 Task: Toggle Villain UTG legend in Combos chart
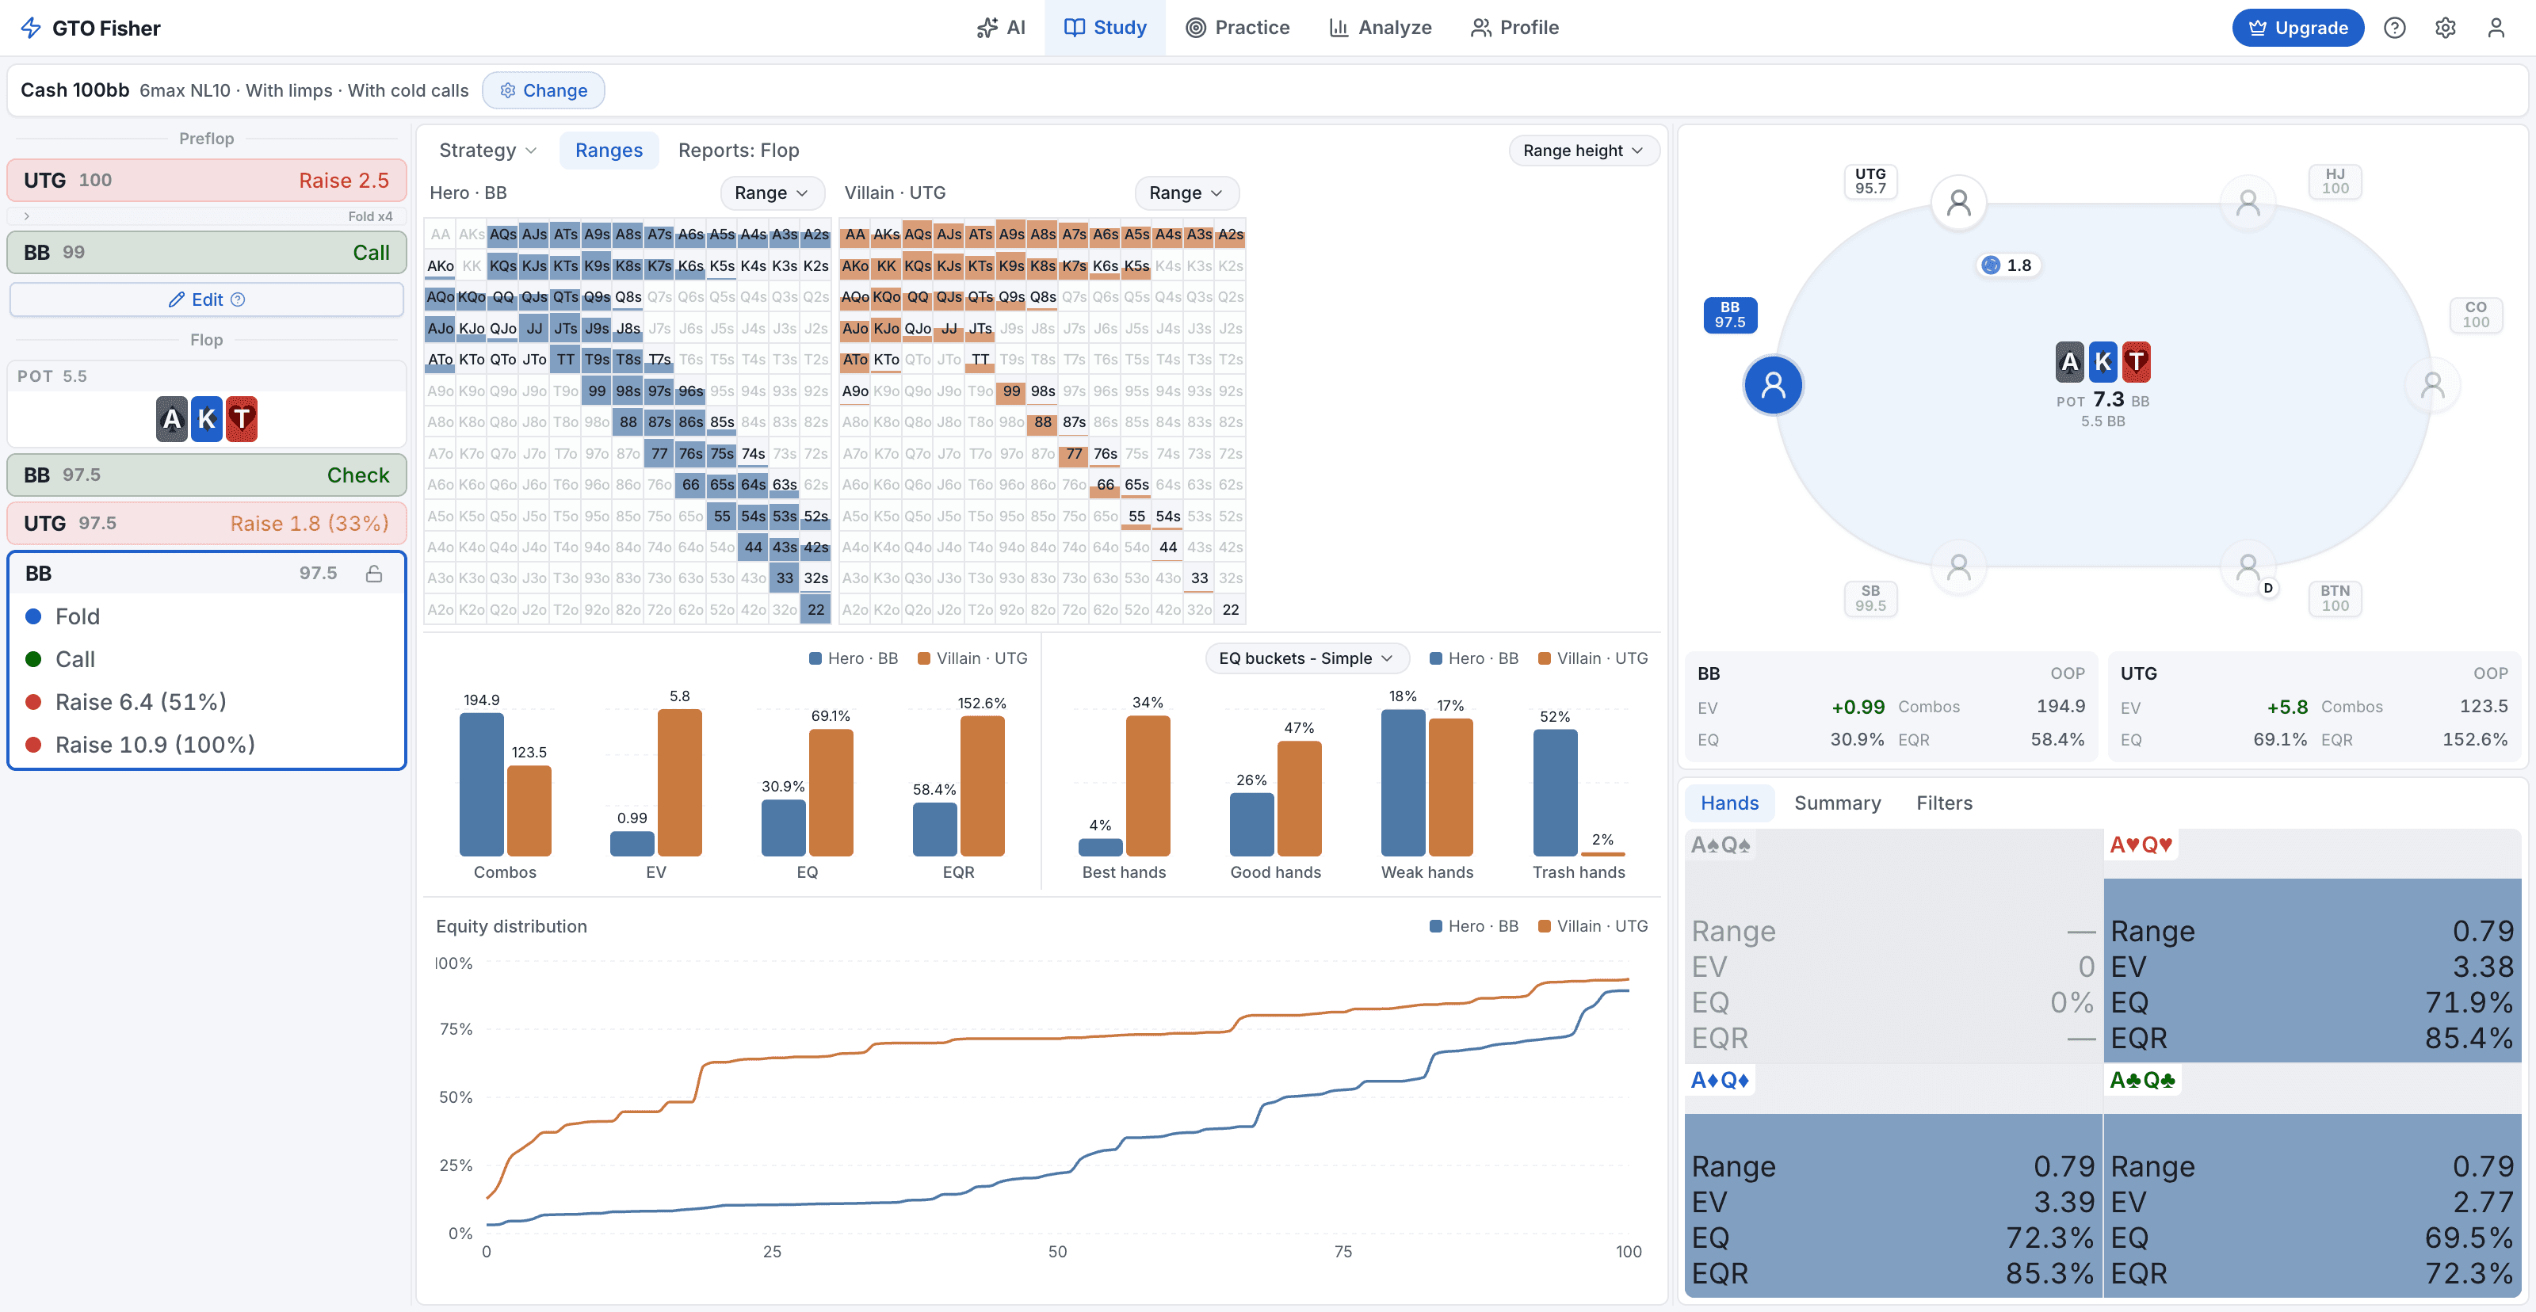pyautogui.click(x=972, y=658)
